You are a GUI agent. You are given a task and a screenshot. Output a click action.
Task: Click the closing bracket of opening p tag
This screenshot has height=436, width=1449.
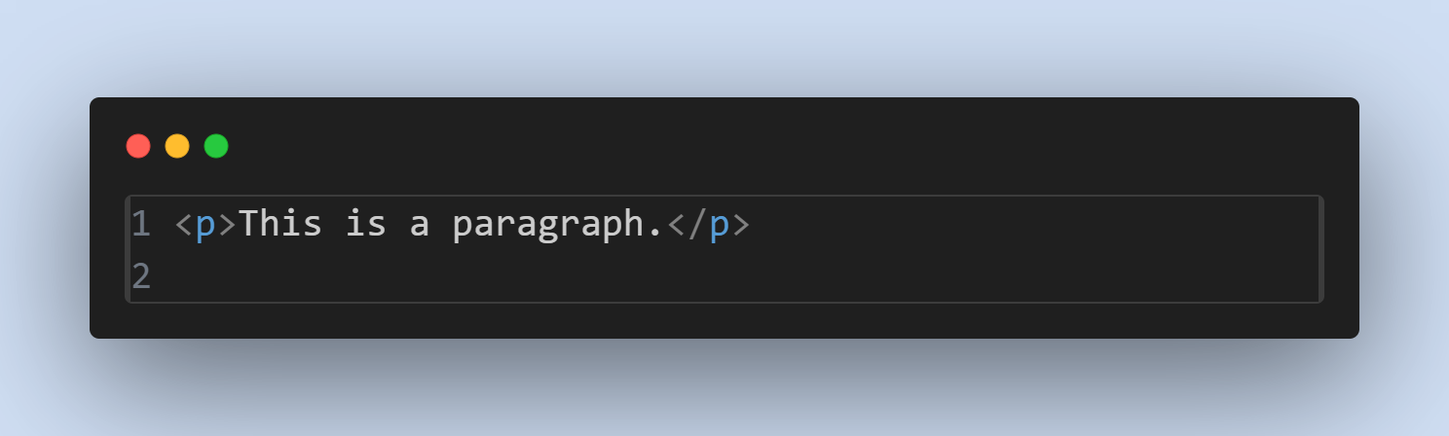point(226,226)
